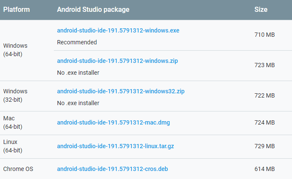
Task: Download the mac.dmg Android Studio package
Action: point(113,123)
